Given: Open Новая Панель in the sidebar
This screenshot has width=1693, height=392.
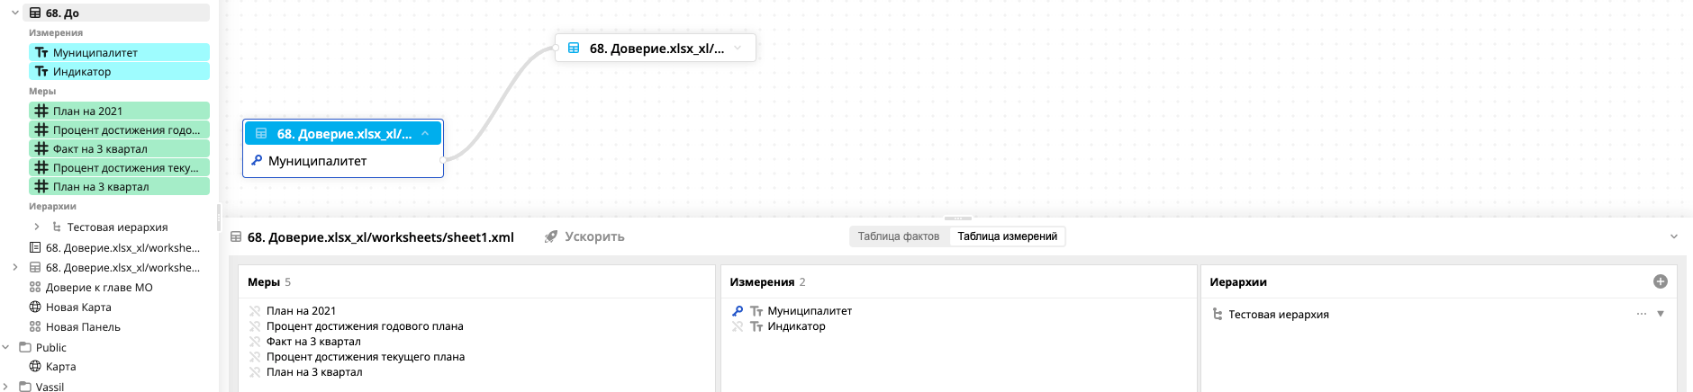Looking at the screenshot, I should 83,326.
